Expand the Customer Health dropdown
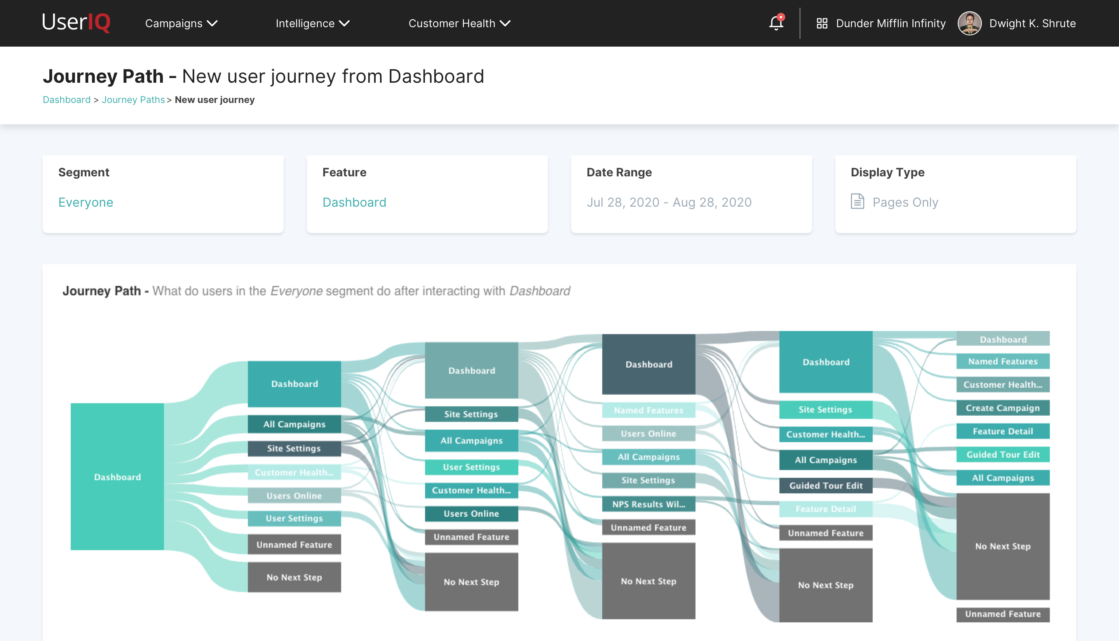 459,23
